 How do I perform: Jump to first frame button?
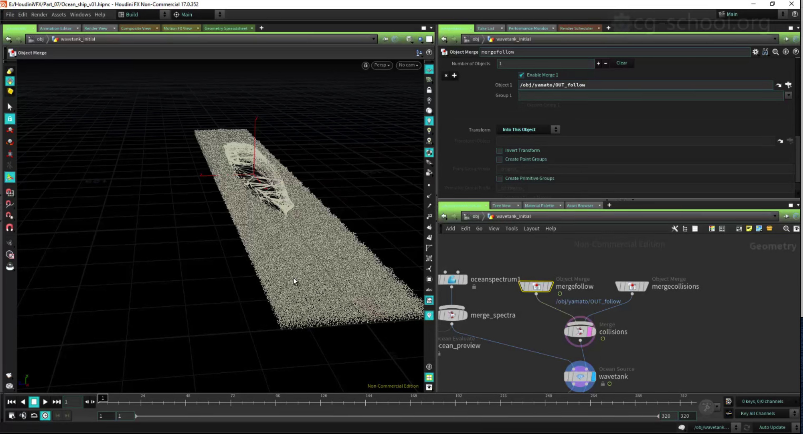11,402
